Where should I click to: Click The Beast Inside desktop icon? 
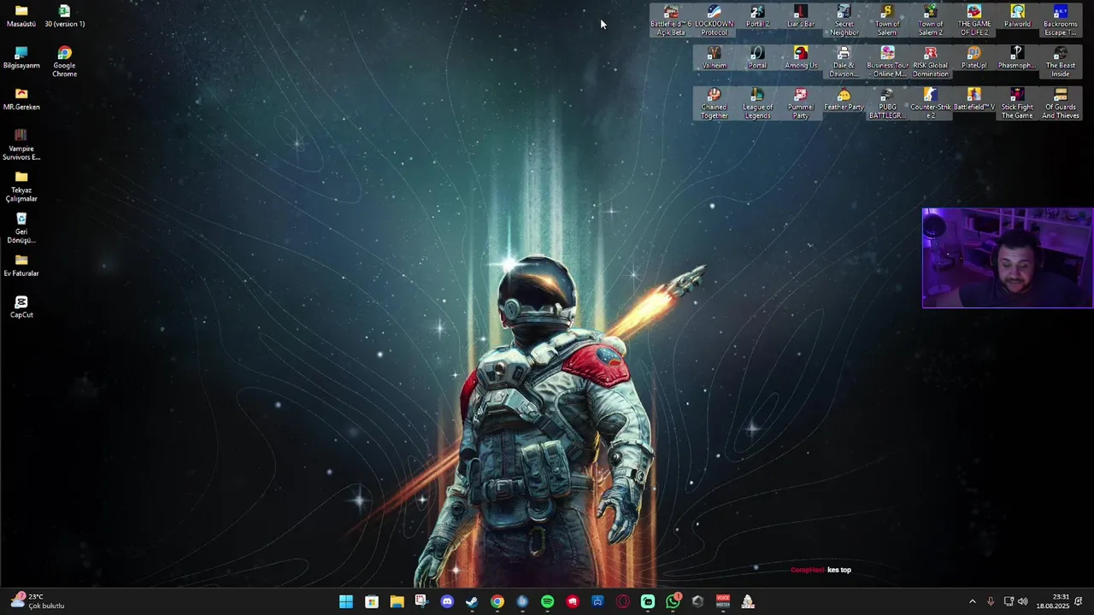point(1061,62)
